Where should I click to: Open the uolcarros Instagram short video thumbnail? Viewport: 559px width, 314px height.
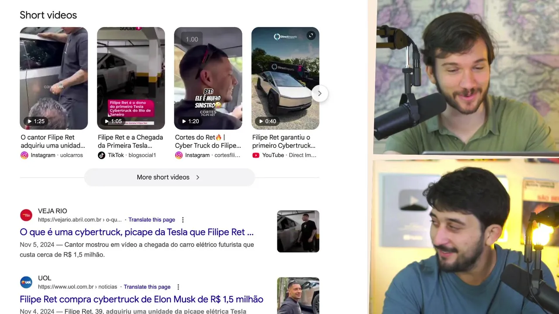(54, 78)
